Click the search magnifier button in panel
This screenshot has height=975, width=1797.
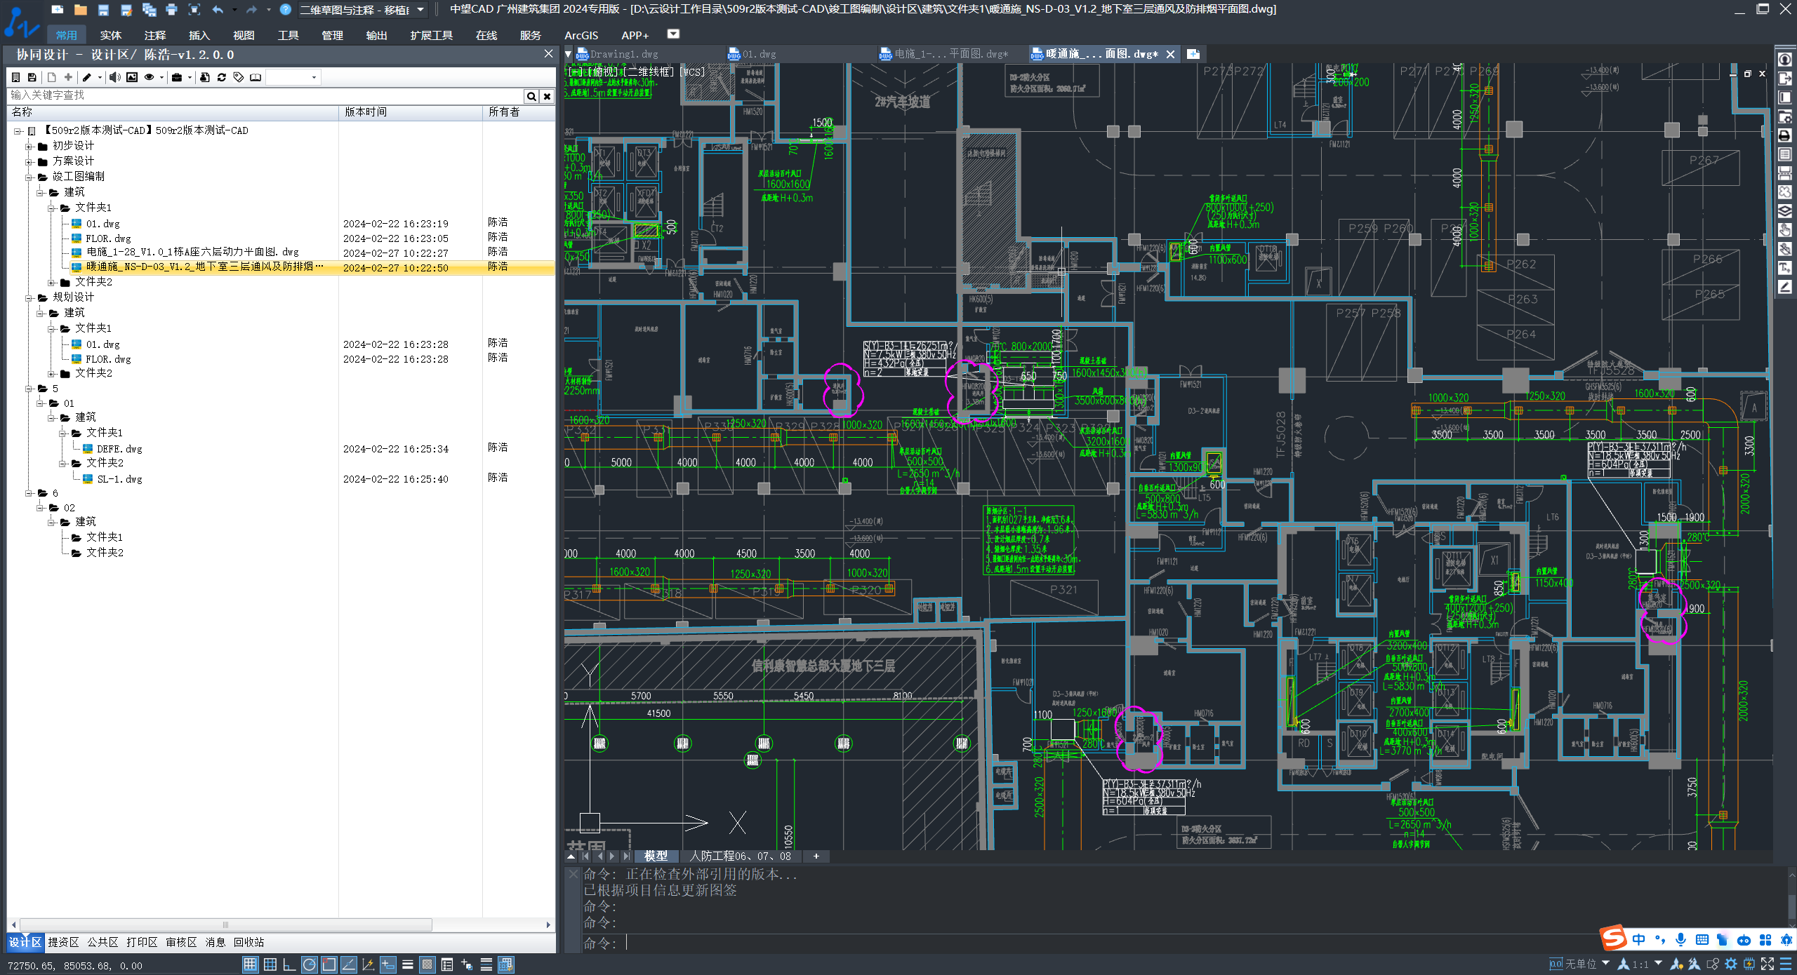(531, 96)
